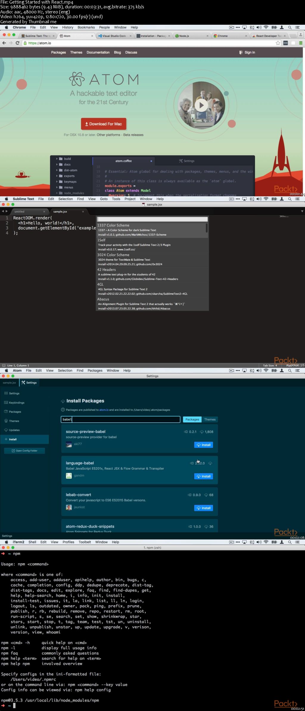The image size is (305, 711).
Task: Open Documentation in the atom.io navigation
Action: point(98,52)
